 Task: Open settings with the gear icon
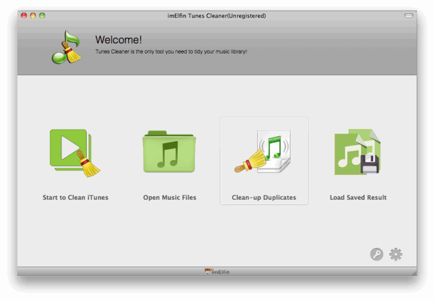coord(396,254)
